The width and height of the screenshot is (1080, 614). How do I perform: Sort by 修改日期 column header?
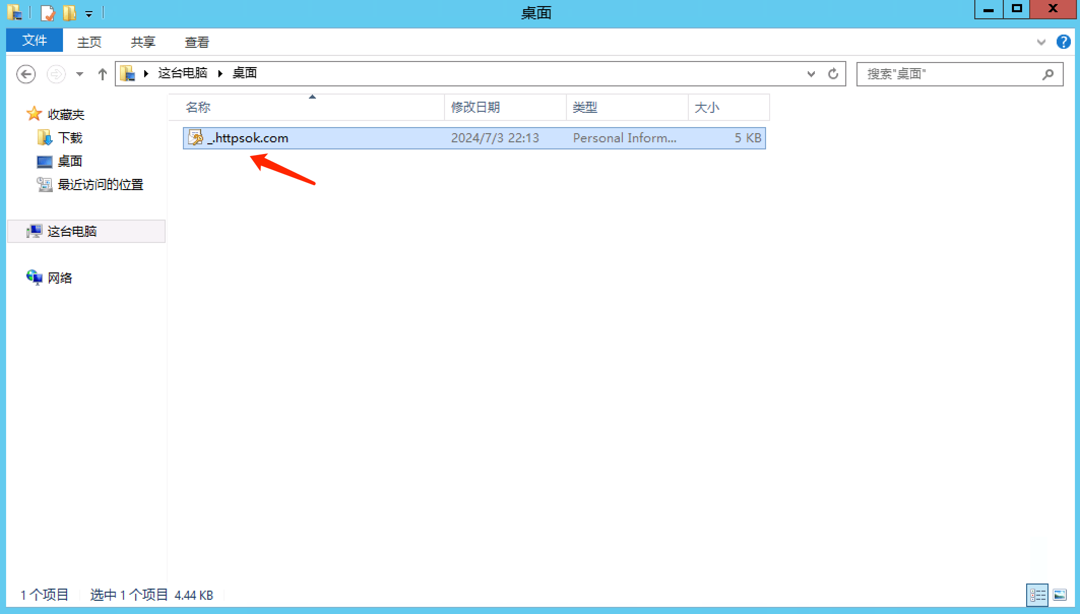475,107
